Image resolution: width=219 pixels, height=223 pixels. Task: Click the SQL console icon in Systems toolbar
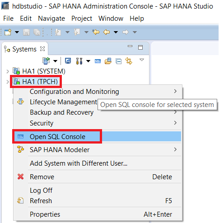pyautogui.click(x=98, y=61)
